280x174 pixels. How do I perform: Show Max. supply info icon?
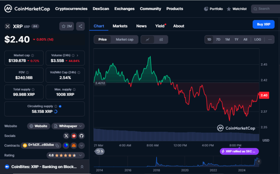point(74,90)
